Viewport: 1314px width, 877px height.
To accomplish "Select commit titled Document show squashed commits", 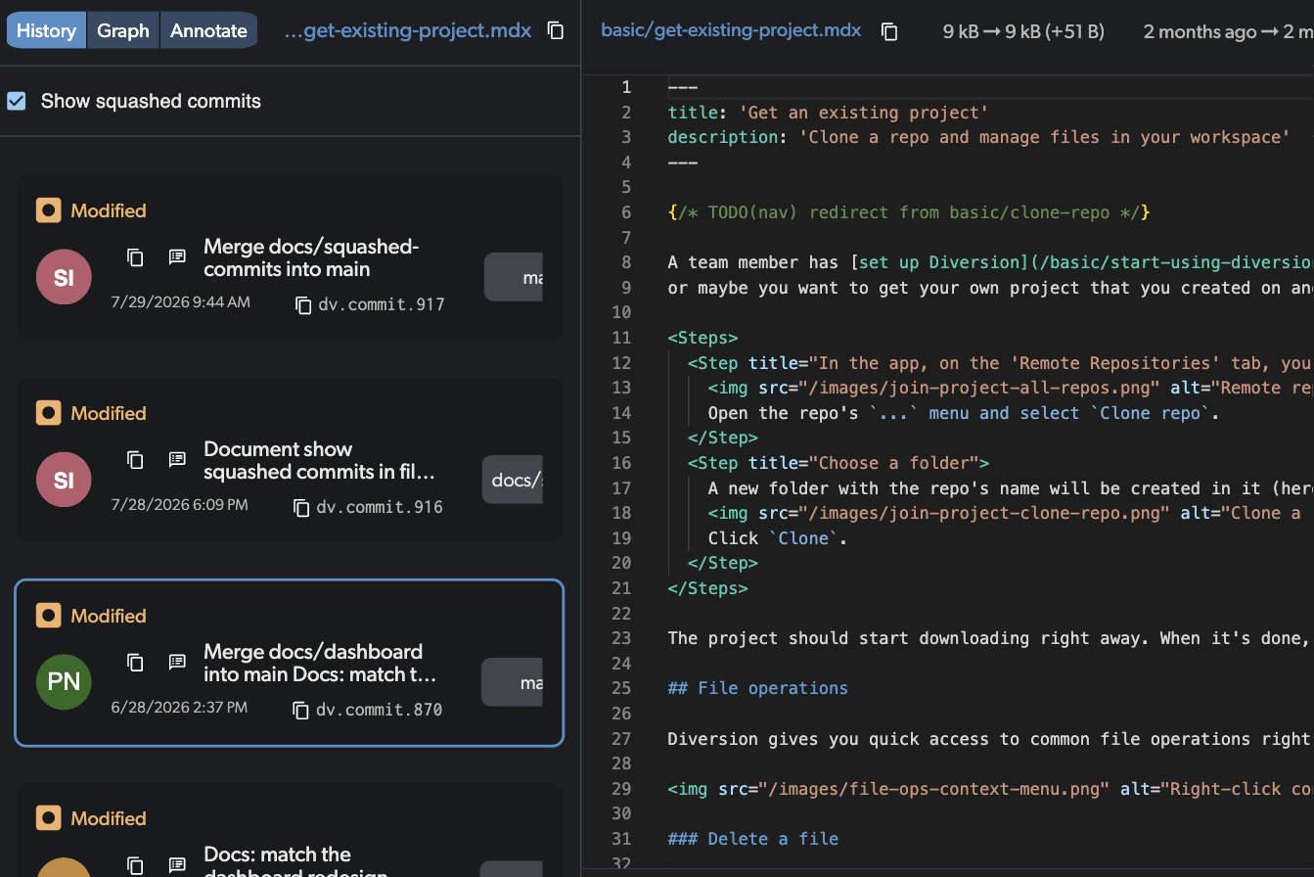I will 319,460.
